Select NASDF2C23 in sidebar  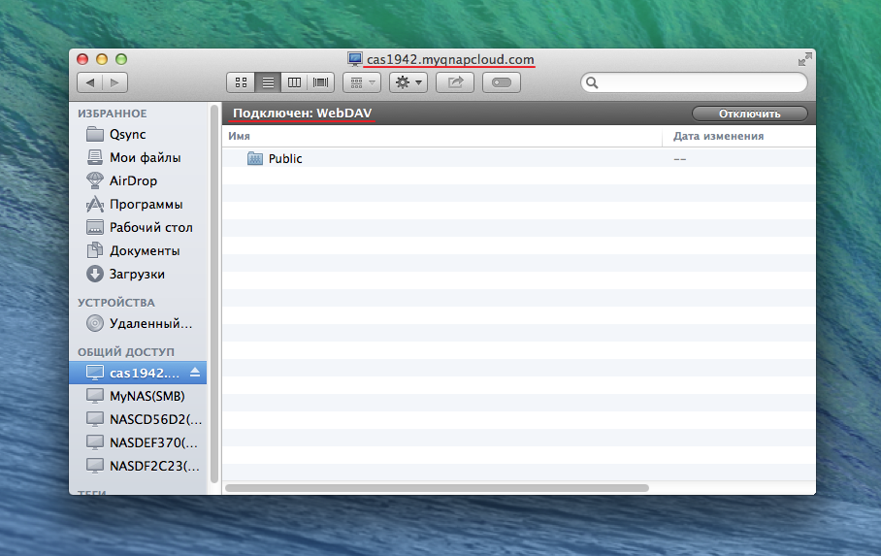(138, 466)
